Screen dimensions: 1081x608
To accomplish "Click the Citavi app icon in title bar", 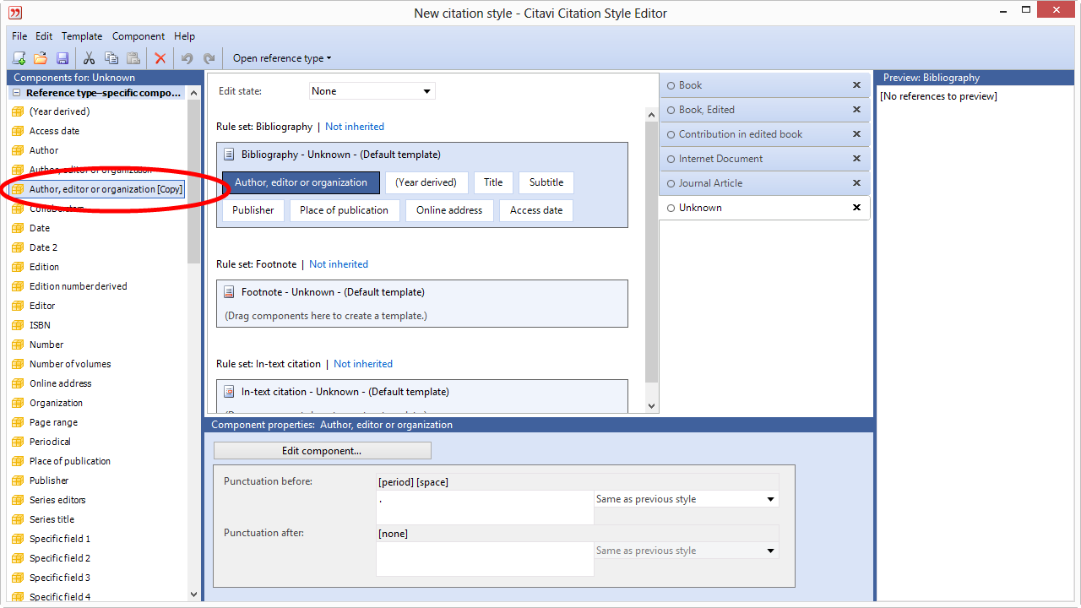I will [15, 13].
